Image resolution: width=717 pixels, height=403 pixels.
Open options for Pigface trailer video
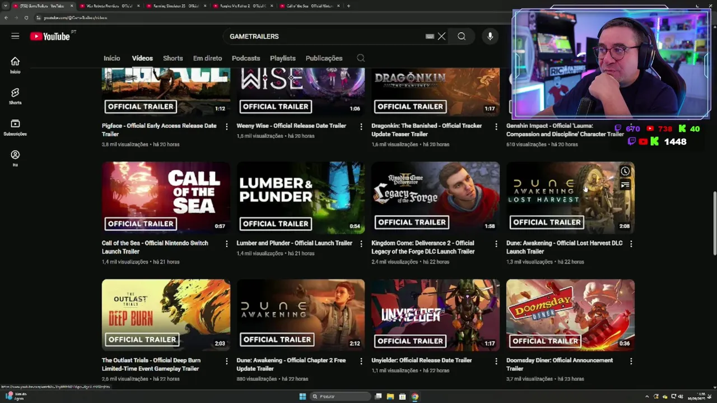(226, 127)
